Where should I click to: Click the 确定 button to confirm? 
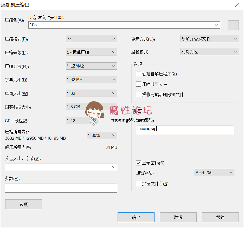(136, 217)
